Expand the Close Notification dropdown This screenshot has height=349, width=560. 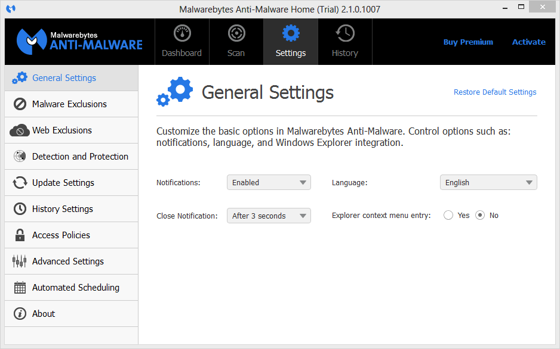click(x=269, y=216)
